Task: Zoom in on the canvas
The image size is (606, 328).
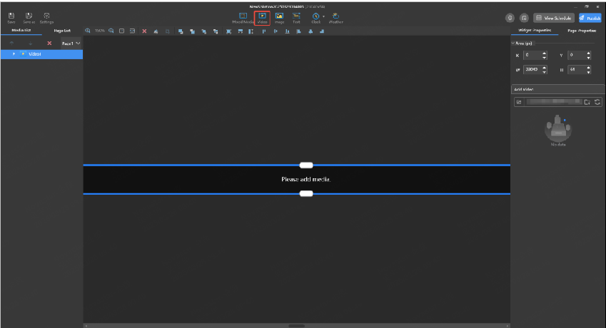Action: 88,31
